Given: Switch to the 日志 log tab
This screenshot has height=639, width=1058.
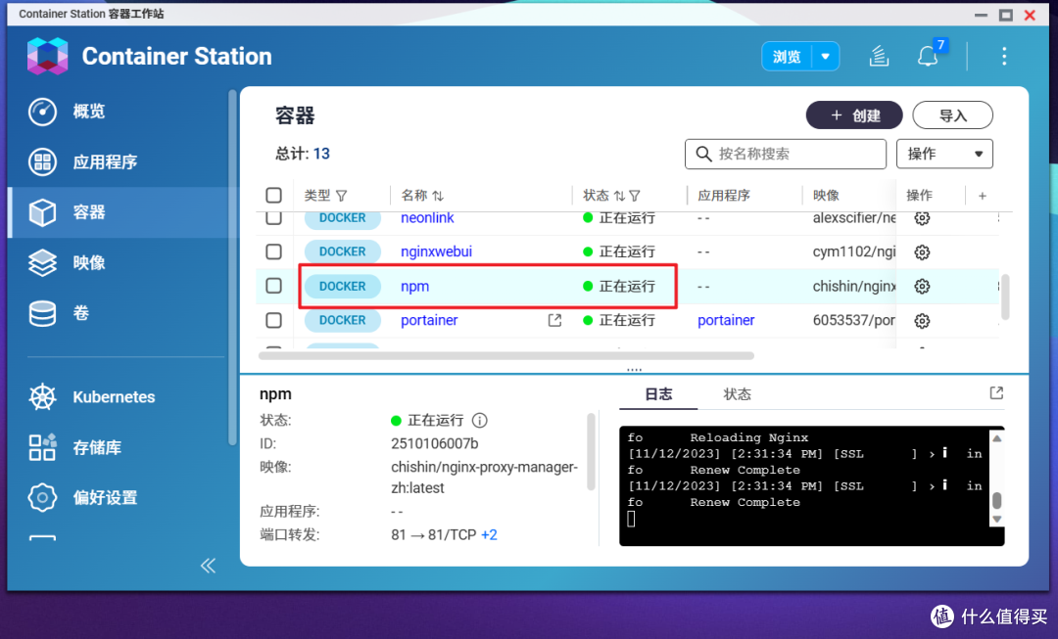Looking at the screenshot, I should pos(658,394).
